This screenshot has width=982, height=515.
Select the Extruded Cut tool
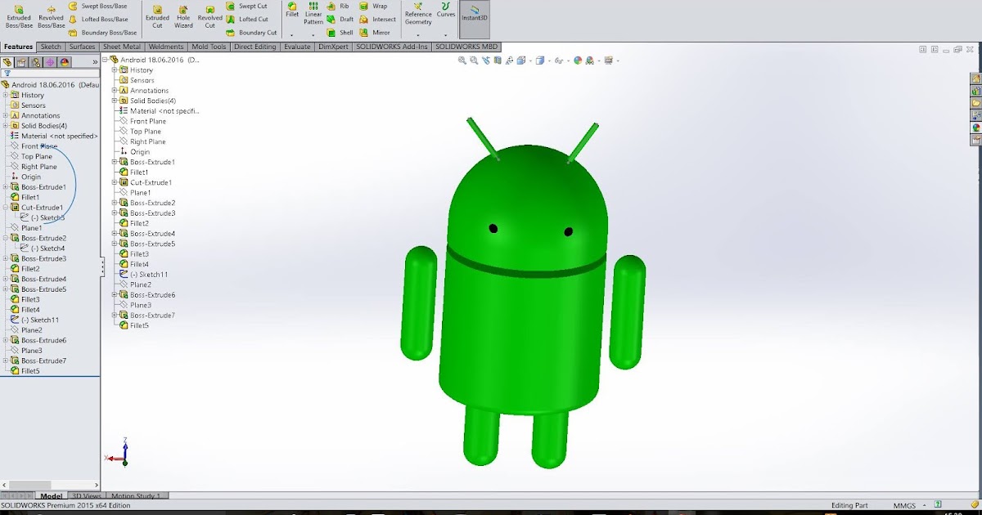click(x=158, y=15)
